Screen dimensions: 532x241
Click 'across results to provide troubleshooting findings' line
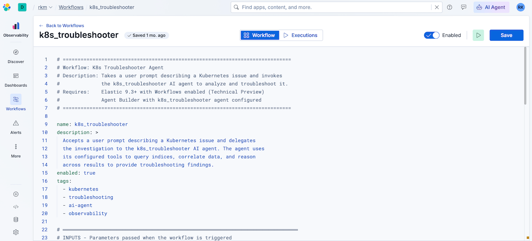(138, 165)
